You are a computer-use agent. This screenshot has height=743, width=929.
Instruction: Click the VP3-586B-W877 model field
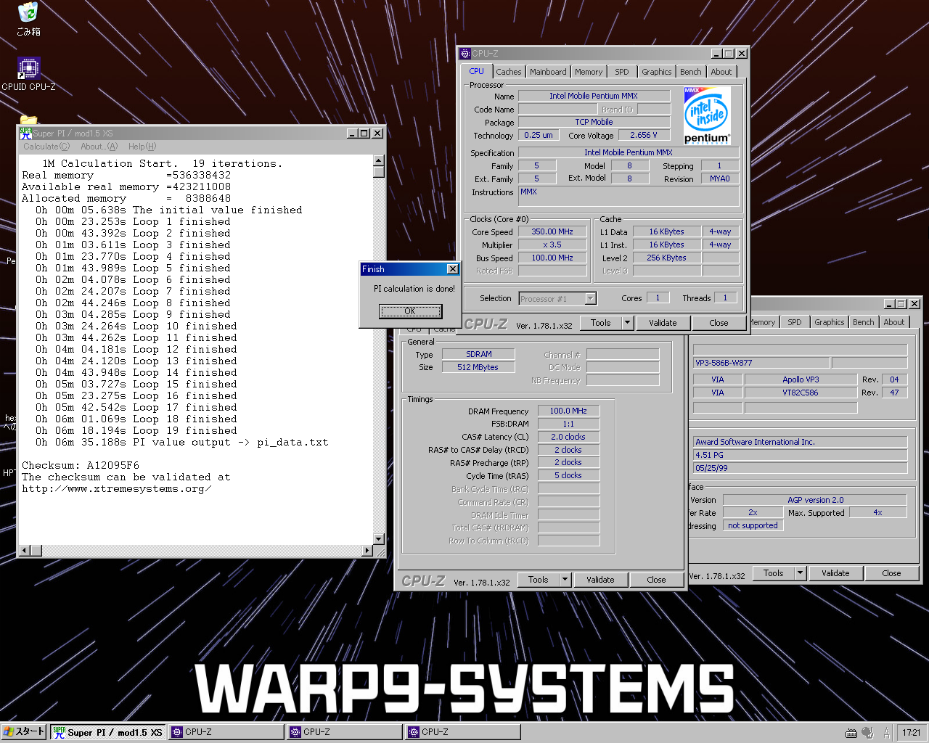pyautogui.click(x=761, y=363)
